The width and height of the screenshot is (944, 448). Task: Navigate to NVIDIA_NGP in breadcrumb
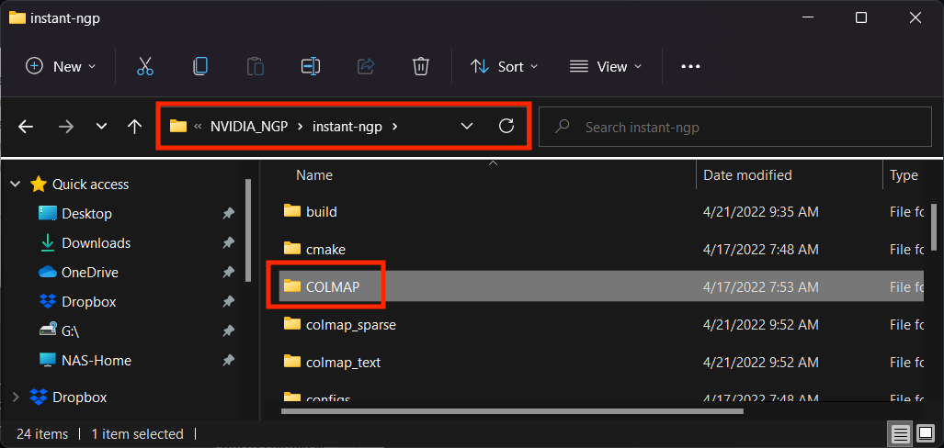coord(249,127)
